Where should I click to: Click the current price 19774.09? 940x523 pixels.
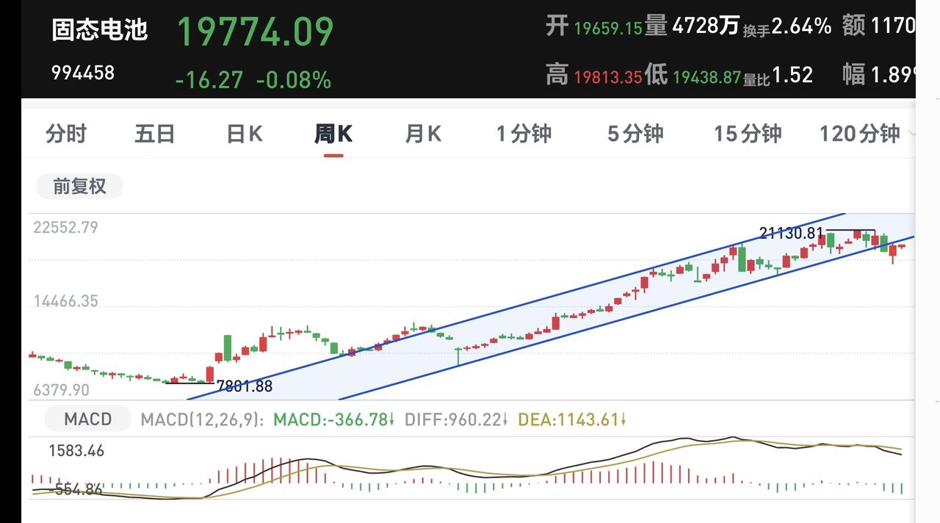click(x=255, y=32)
